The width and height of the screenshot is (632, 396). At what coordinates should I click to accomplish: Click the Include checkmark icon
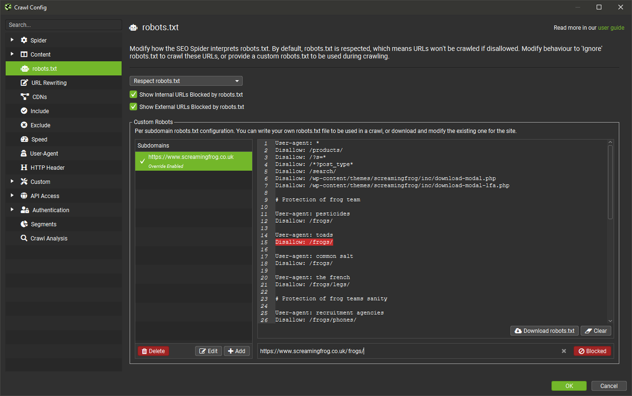24,111
